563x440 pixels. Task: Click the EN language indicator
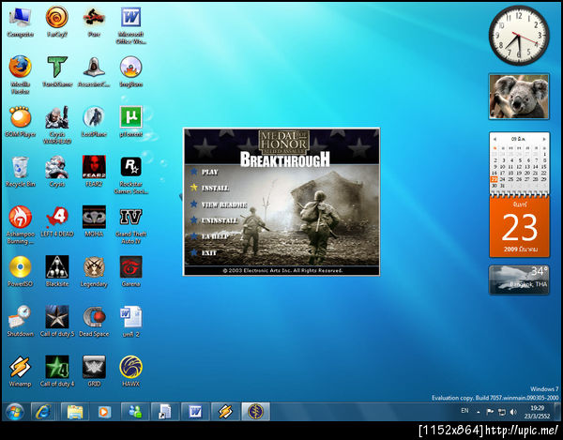tap(464, 411)
